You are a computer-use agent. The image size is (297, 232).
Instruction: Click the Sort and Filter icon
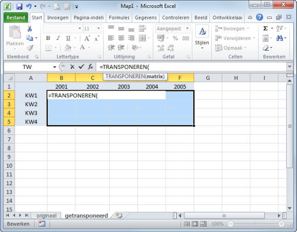click(x=280, y=28)
